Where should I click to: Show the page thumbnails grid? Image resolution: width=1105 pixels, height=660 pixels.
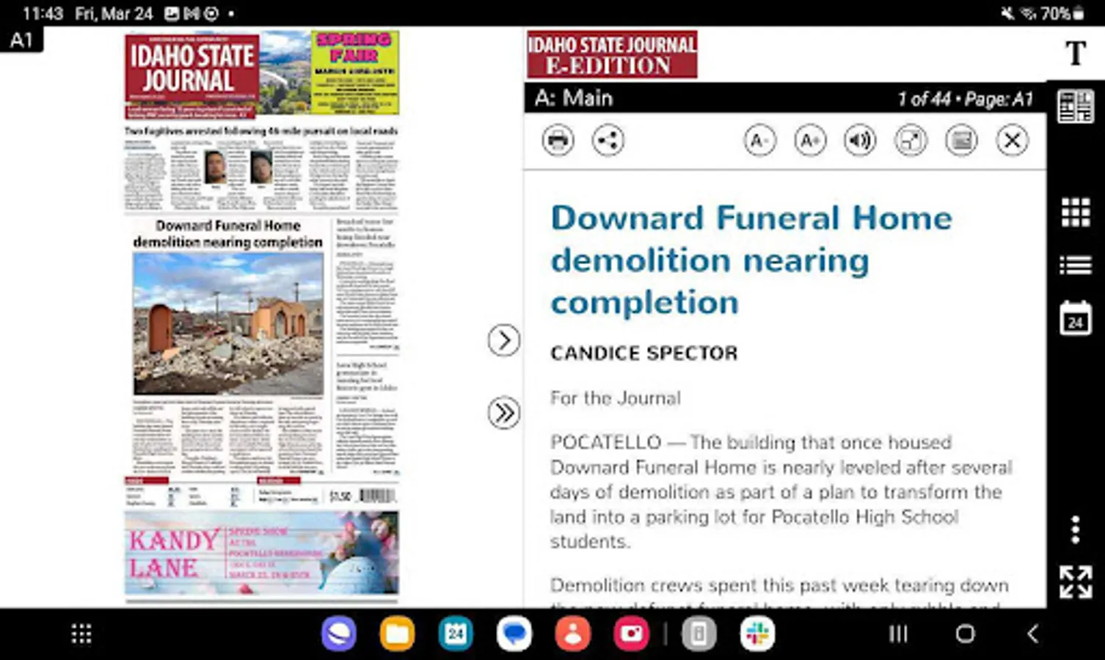pyautogui.click(x=1076, y=213)
